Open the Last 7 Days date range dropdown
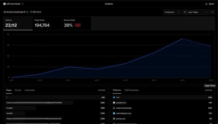Screen dimensions: 218x124 [x=195, y=12]
